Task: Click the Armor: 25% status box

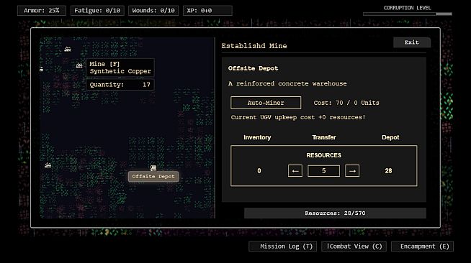Action: 42,11
